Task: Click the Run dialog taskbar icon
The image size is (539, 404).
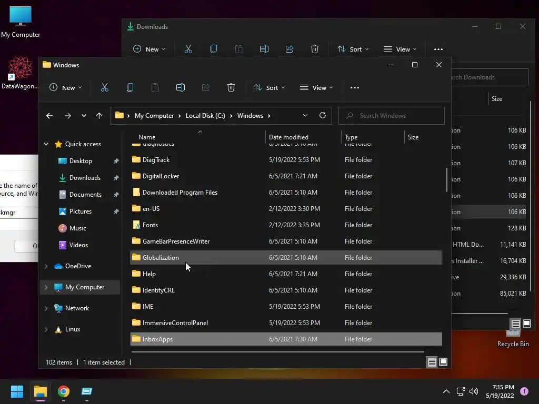Action: 87,391
